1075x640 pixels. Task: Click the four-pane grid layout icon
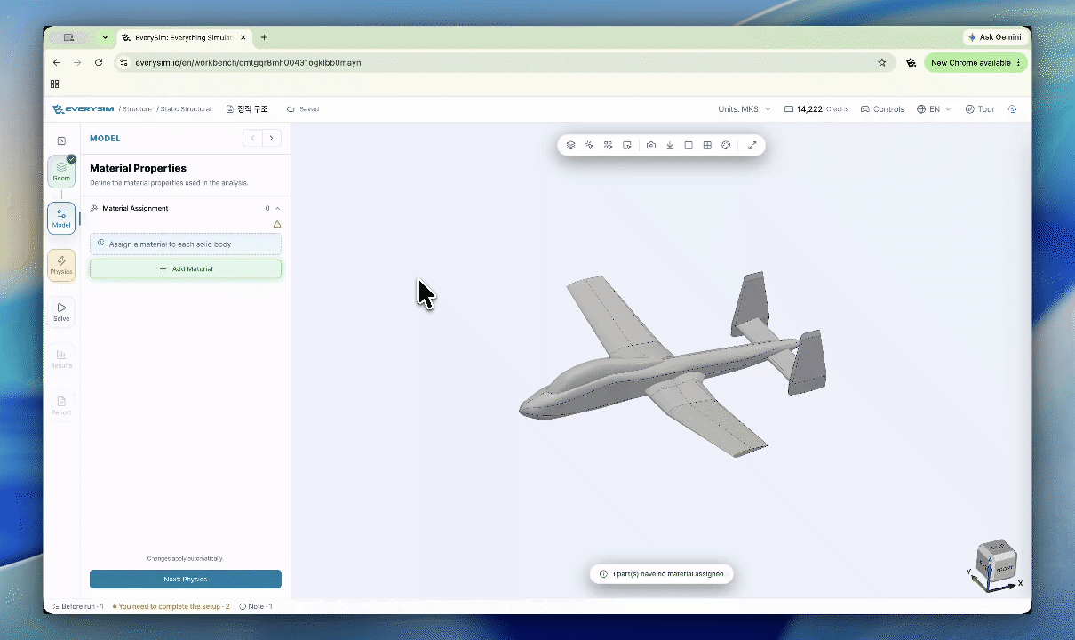(707, 145)
